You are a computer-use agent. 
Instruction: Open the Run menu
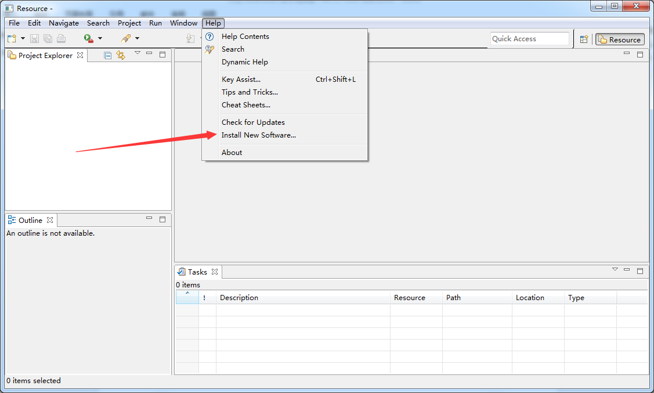(156, 23)
